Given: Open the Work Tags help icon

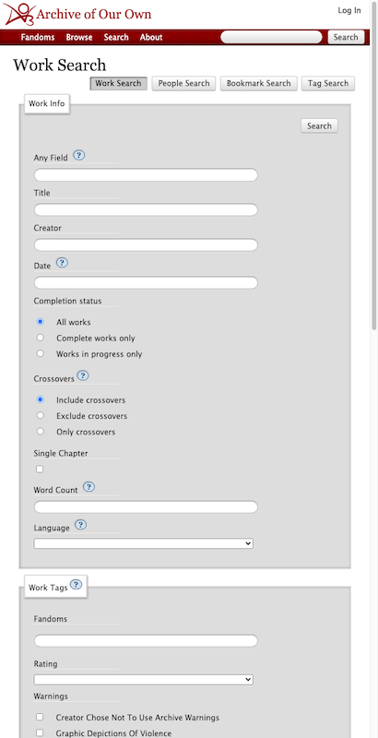Looking at the screenshot, I should click(x=77, y=585).
